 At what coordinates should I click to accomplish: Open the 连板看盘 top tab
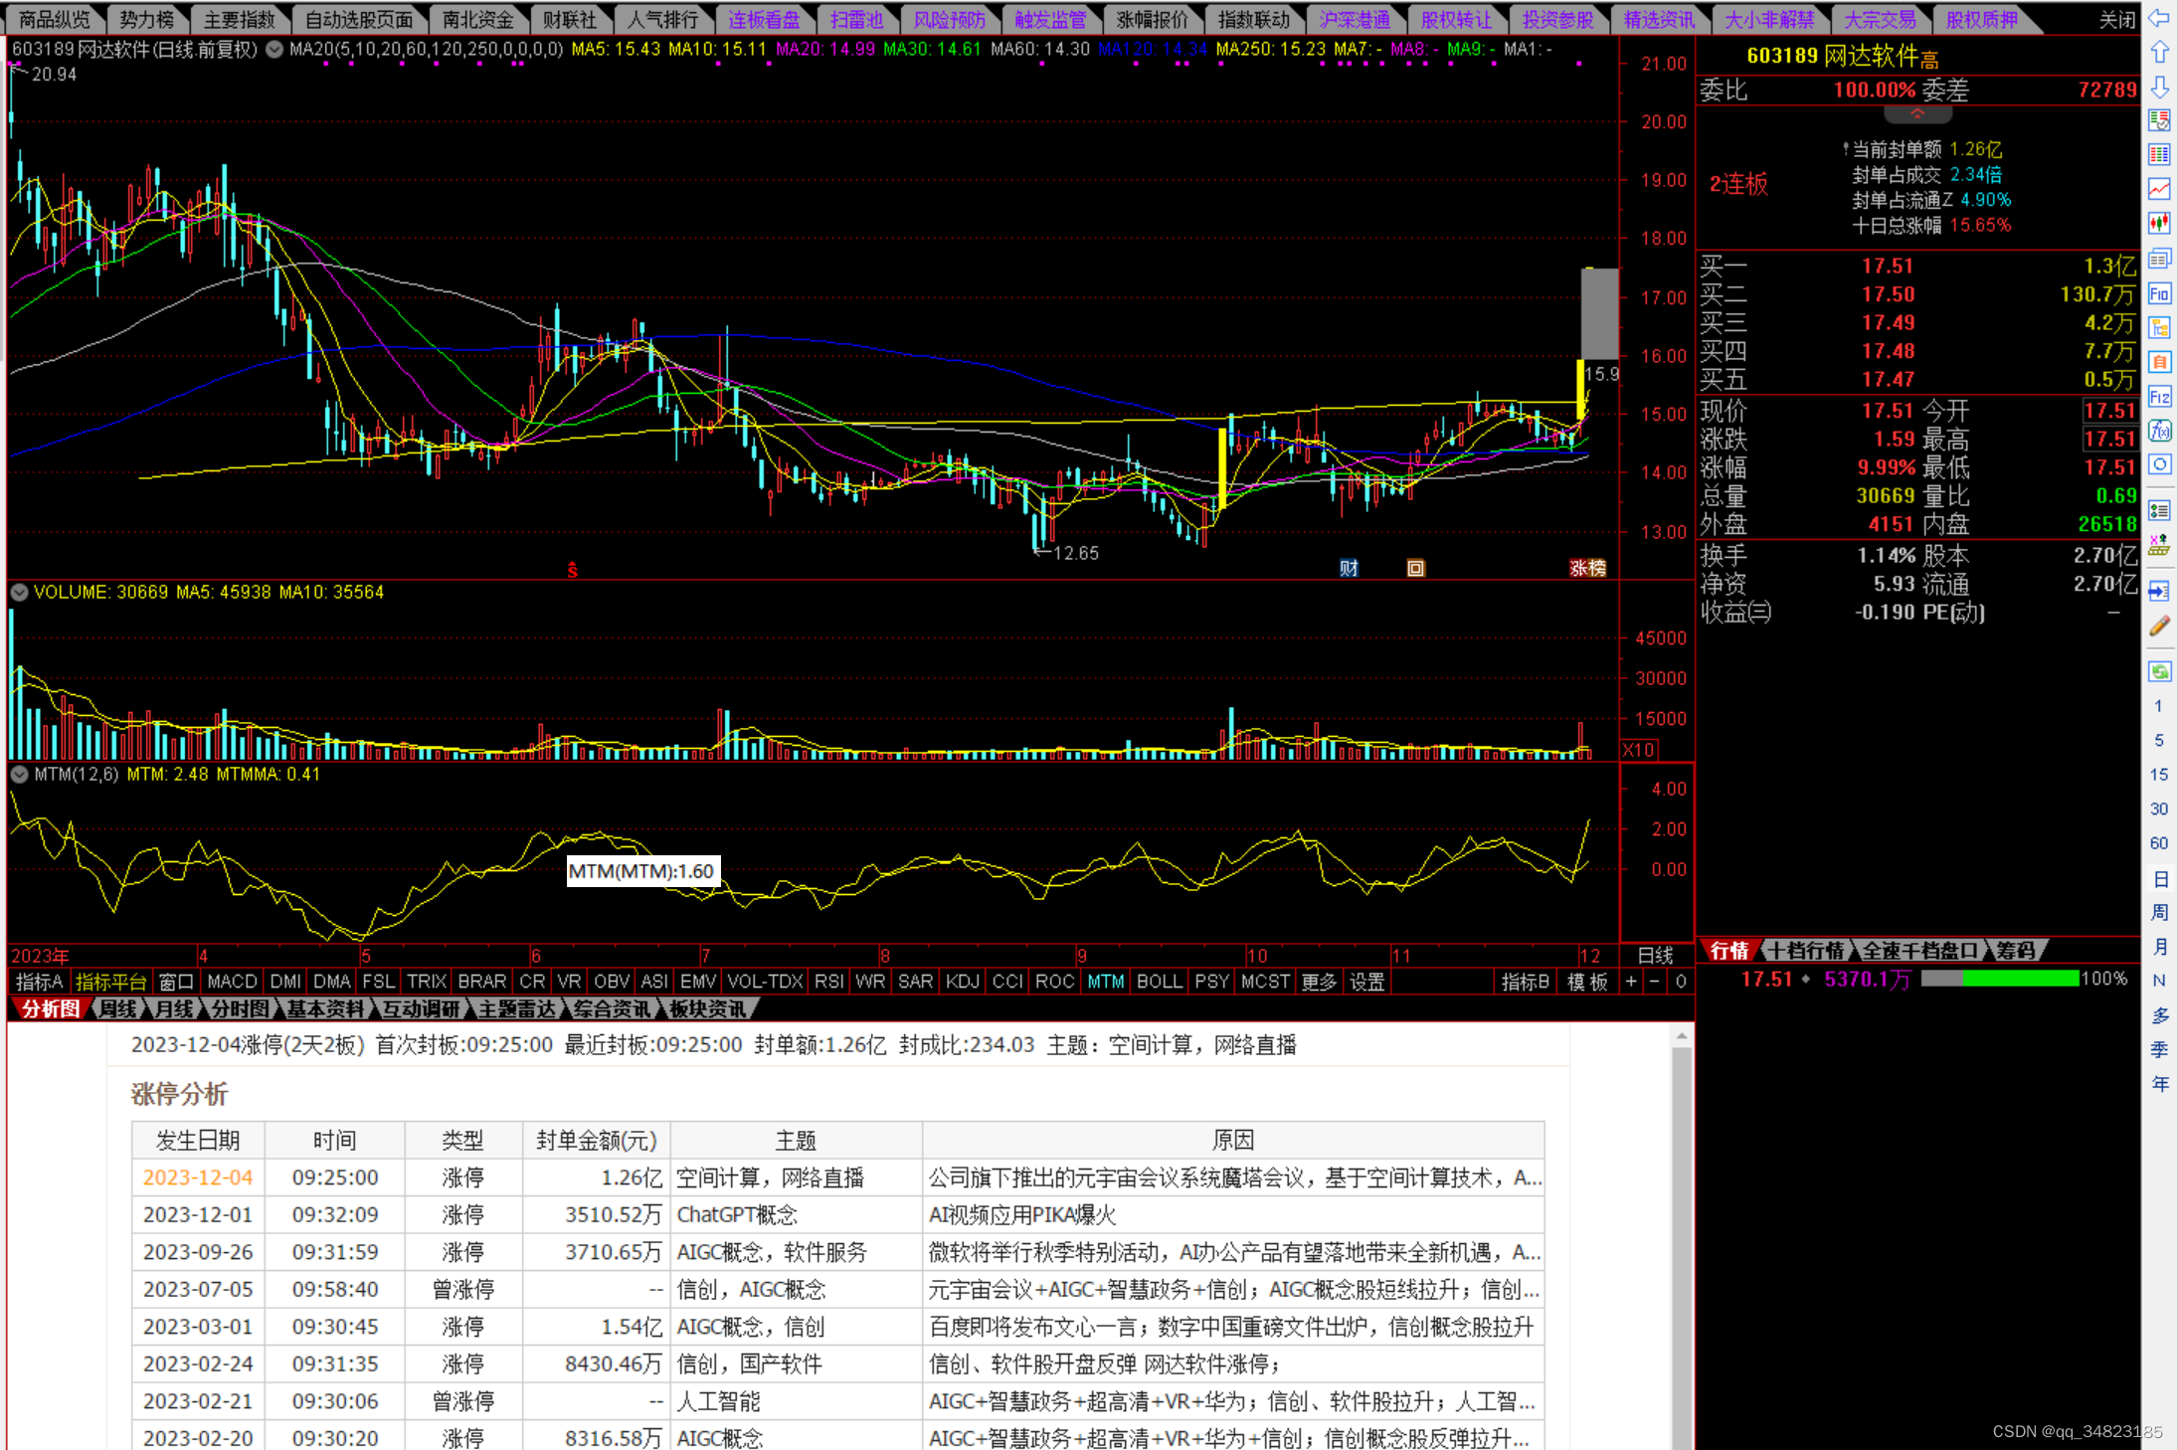coord(763,19)
